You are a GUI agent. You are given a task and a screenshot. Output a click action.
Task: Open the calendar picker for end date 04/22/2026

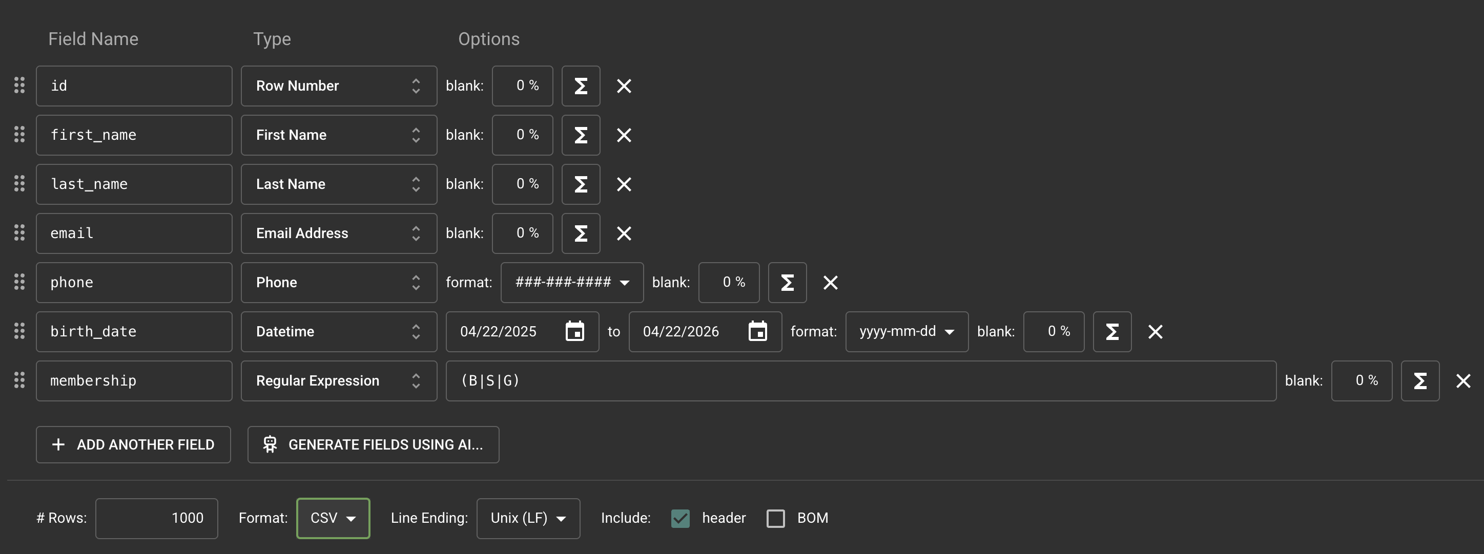[x=757, y=331]
